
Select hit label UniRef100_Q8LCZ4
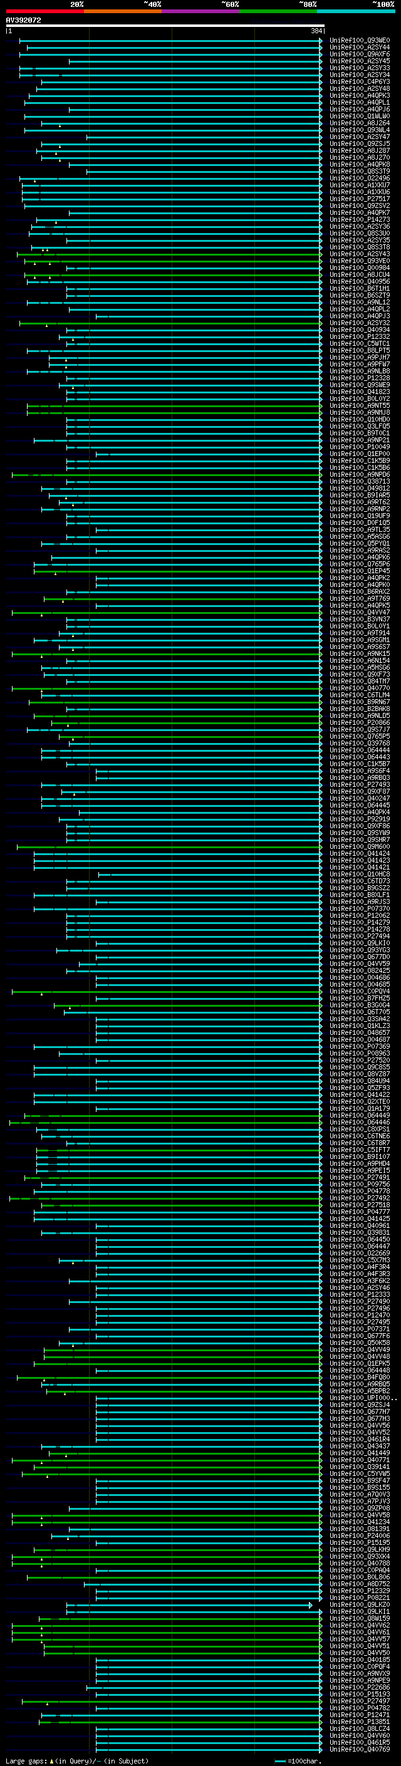[360, 1729]
